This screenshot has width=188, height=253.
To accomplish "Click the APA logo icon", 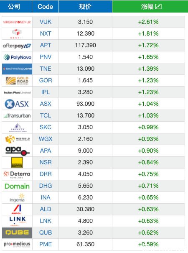I will click(x=18, y=151).
